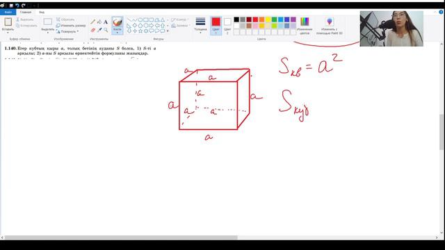
Task: Pick the orange color swatch
Action: tap(261, 19)
